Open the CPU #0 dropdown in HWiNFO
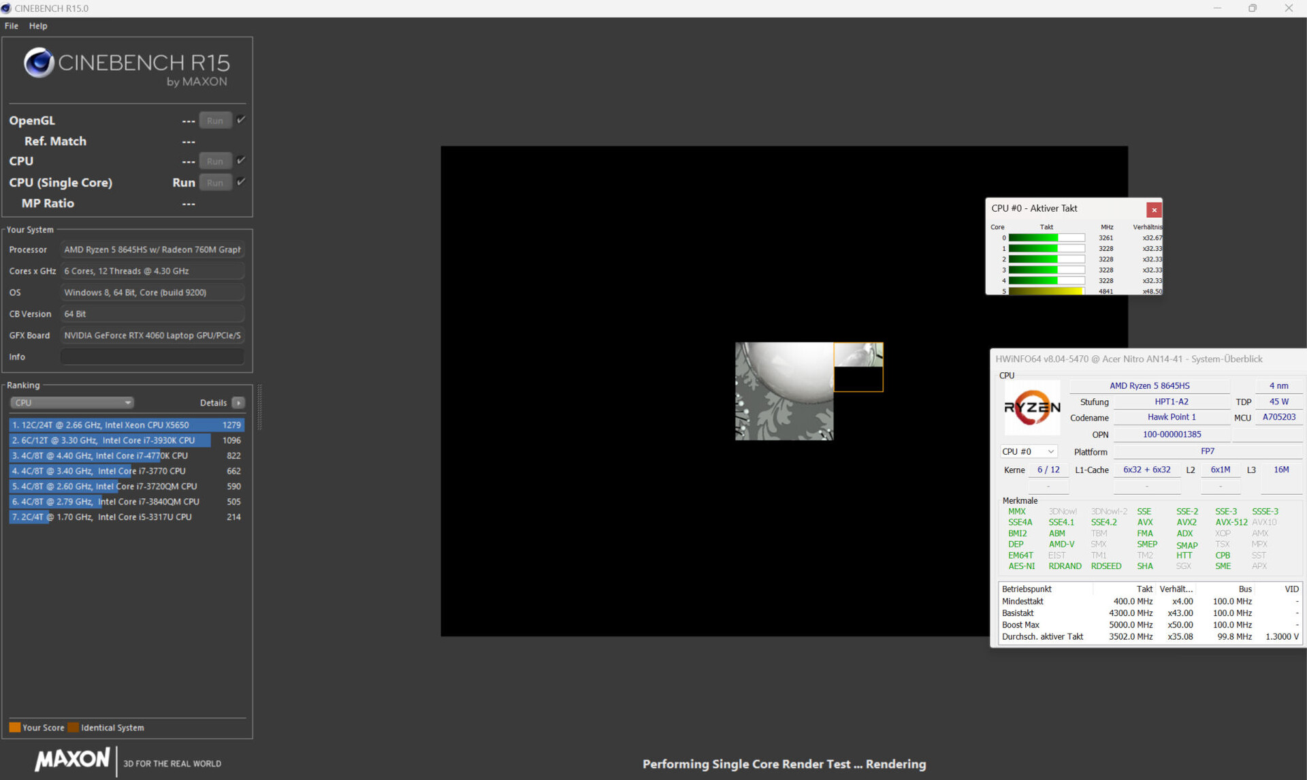The width and height of the screenshot is (1307, 780). point(1028,451)
